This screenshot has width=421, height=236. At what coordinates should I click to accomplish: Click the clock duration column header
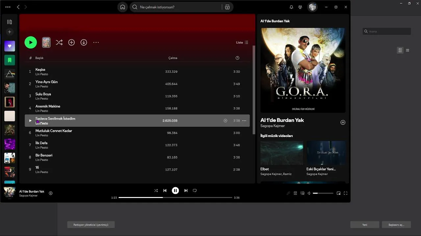click(x=237, y=58)
